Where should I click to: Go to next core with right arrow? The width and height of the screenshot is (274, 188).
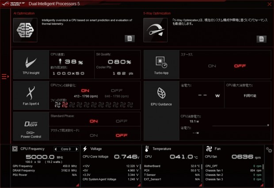tap(76, 149)
